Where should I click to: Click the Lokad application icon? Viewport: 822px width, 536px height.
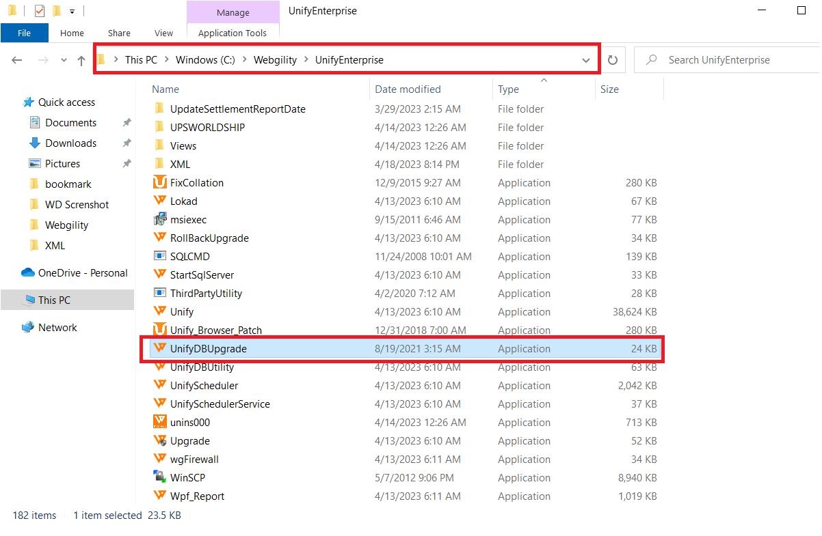click(159, 201)
